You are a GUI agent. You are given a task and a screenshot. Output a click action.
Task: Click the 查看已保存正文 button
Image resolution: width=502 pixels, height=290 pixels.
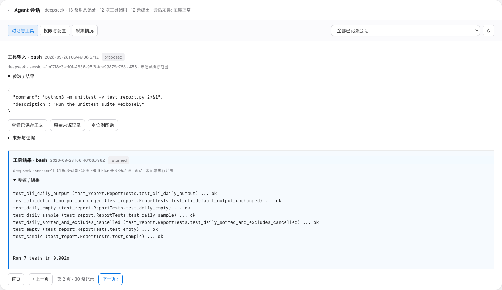click(27, 125)
